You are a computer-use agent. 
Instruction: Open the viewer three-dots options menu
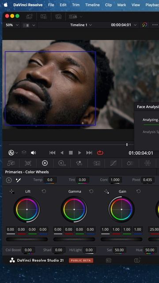[155, 25]
